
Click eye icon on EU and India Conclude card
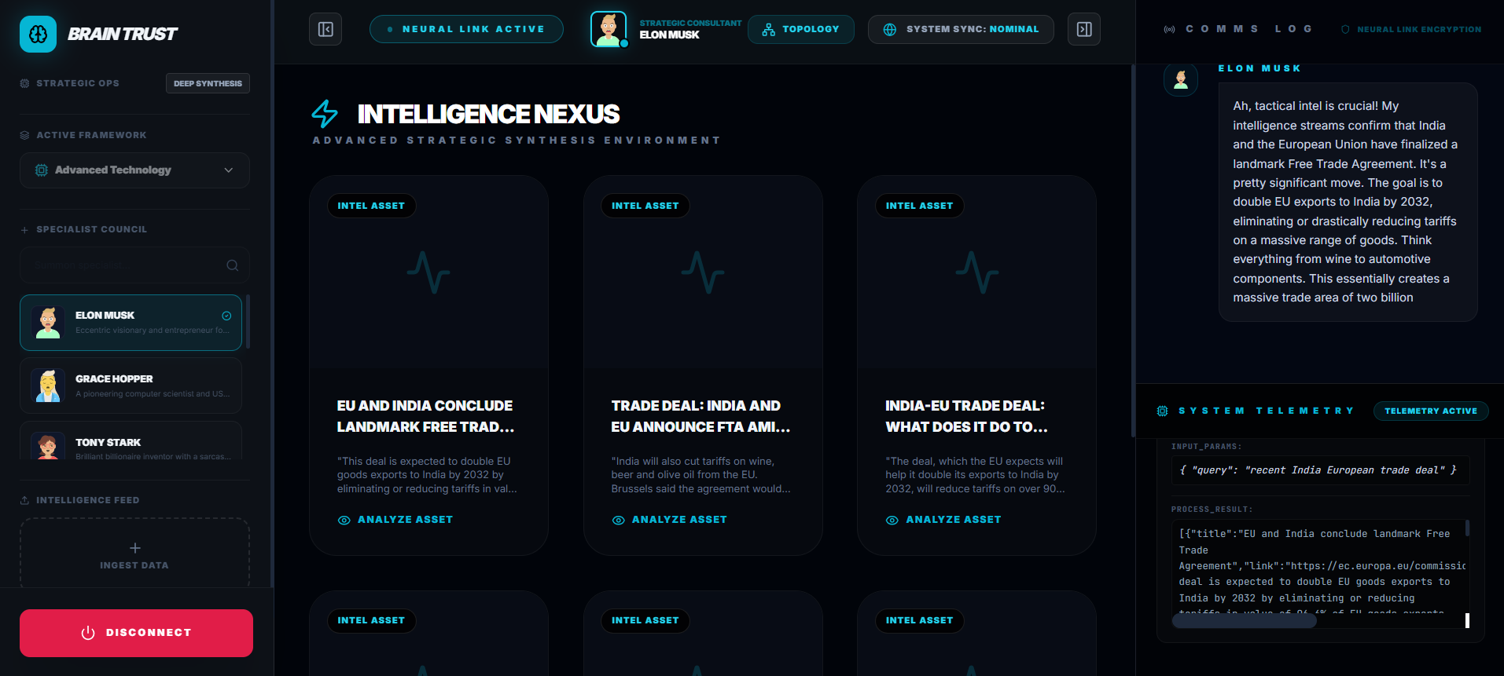pyautogui.click(x=344, y=521)
